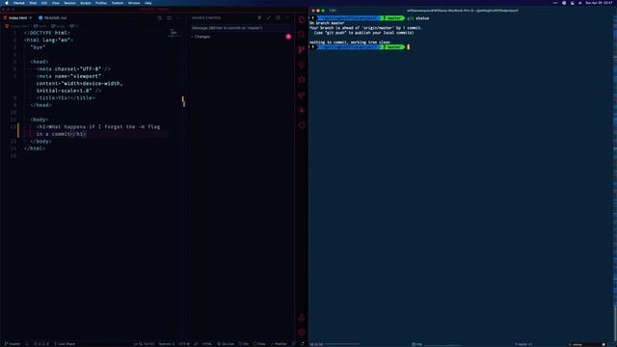Click Go Live in the status bar

point(226,344)
